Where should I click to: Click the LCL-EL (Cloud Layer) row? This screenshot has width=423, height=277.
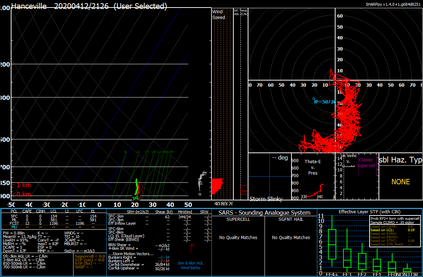pyautogui.click(x=160, y=236)
